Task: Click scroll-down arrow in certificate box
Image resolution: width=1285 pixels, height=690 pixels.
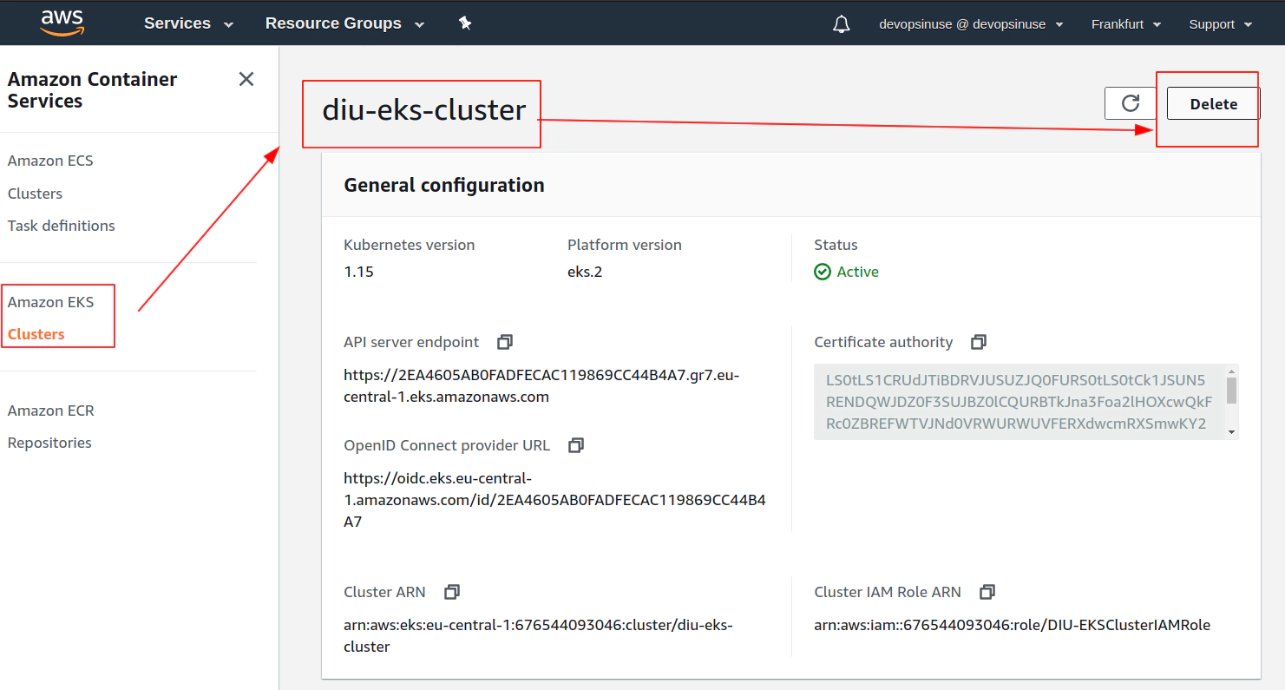Action: (1231, 431)
